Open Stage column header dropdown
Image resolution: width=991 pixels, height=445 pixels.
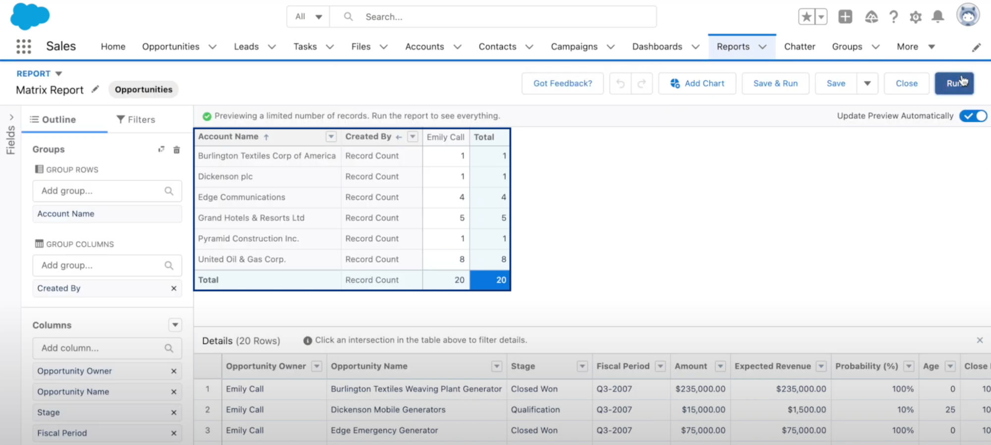[582, 366]
